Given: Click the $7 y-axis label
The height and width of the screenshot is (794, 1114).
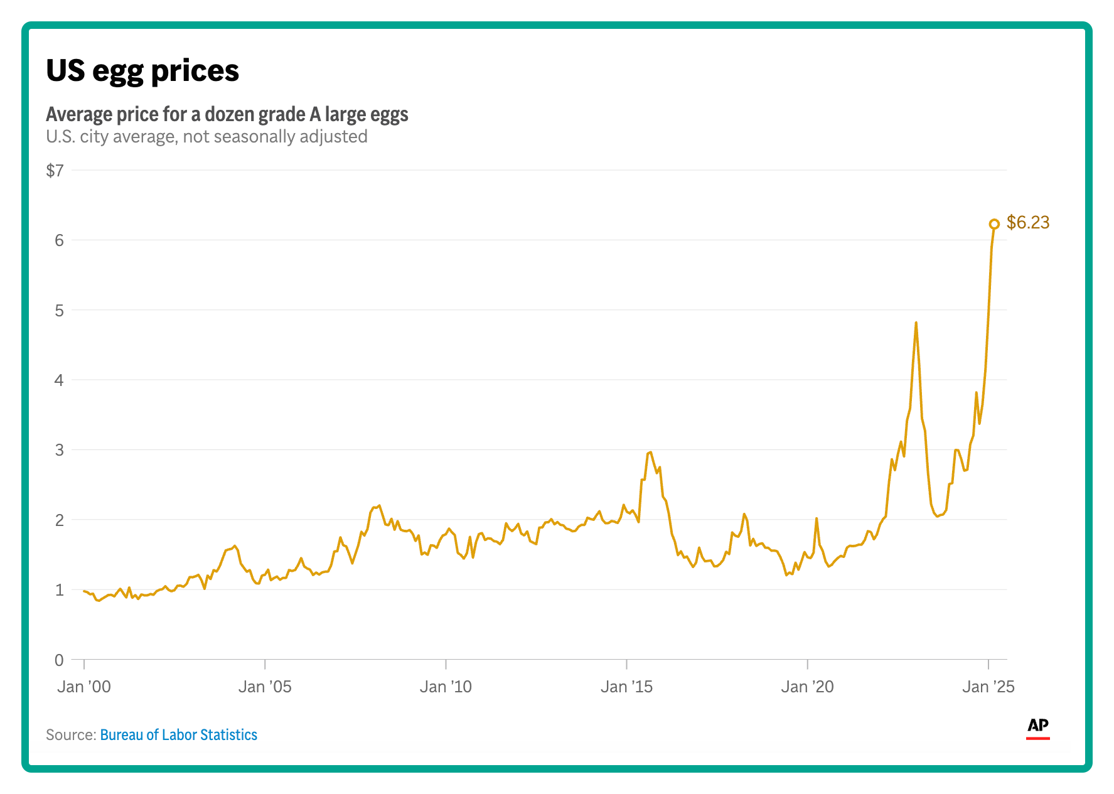Looking at the screenshot, I should click(x=55, y=170).
